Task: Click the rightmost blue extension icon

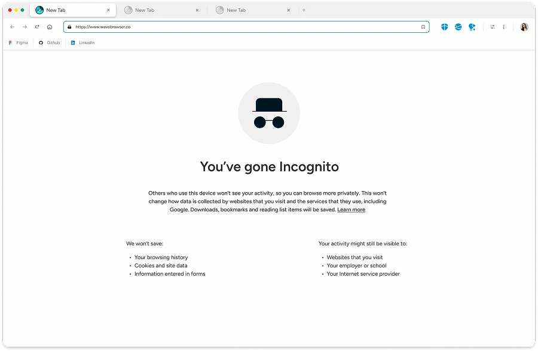Action: pos(472,26)
